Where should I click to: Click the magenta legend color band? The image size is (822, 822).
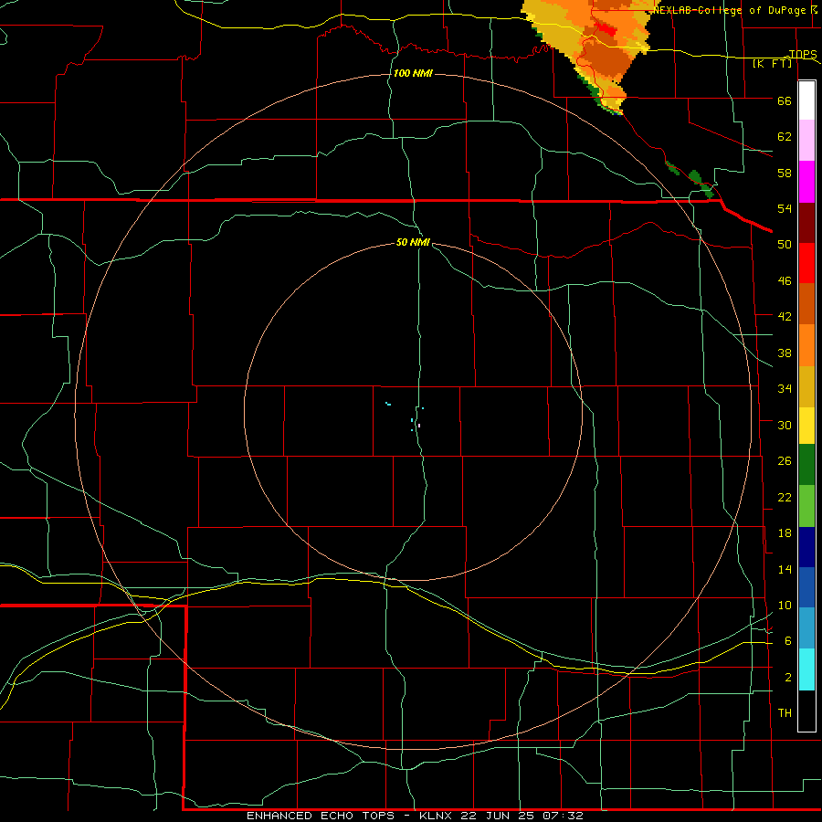tap(806, 182)
